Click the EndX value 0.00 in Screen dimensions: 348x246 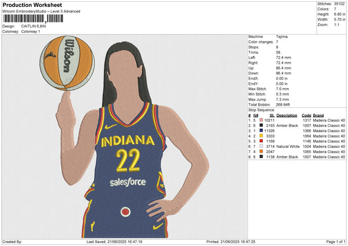click(x=282, y=78)
